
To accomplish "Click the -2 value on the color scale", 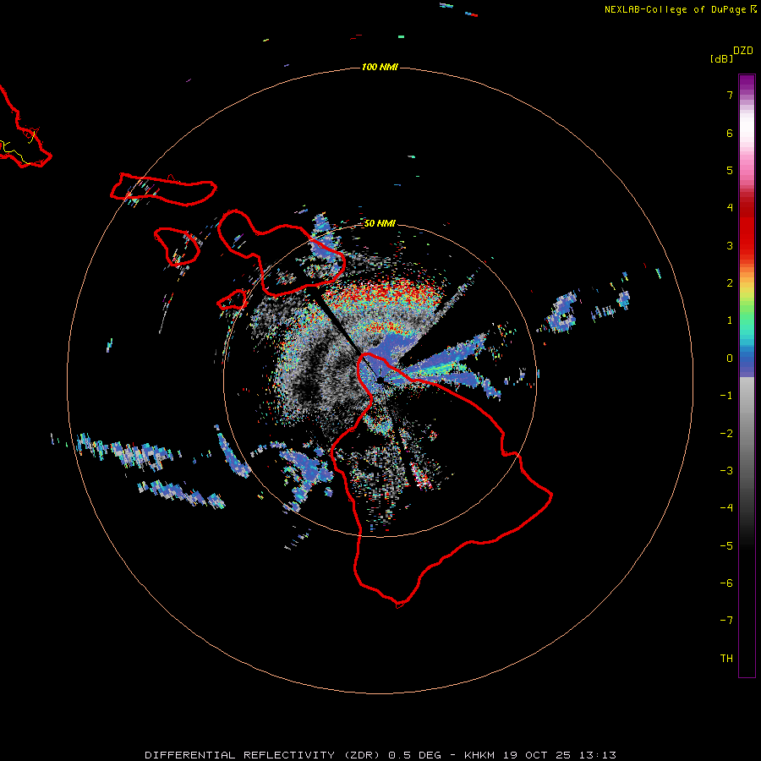I will (x=726, y=434).
